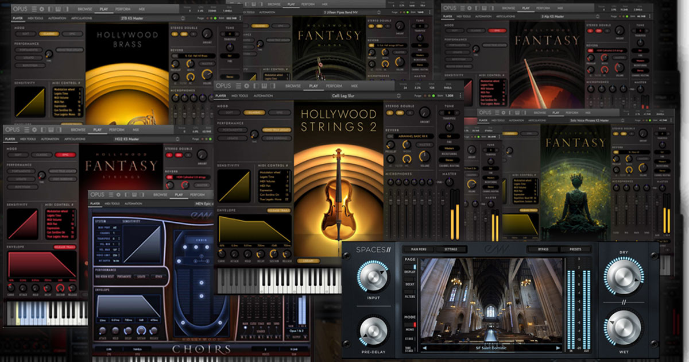689x362 pixels.
Task: Select Modulation wheel row in Strings 2 MIDI control
Action: click(273, 172)
